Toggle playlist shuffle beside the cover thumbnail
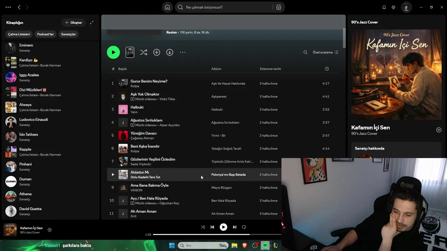This screenshot has height=251, width=447. click(x=144, y=52)
